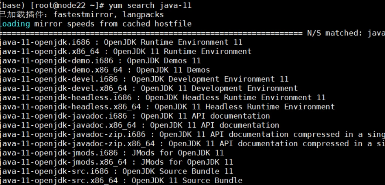Click java-11-openjdk-javadoc-zip.x86_64 package name

(x=77, y=144)
